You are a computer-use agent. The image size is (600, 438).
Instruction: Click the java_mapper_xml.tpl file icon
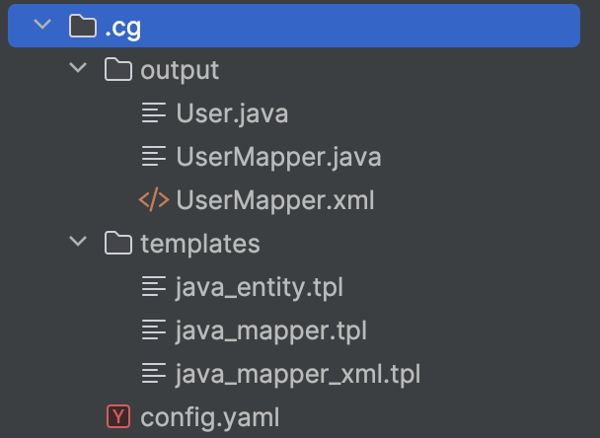154,374
